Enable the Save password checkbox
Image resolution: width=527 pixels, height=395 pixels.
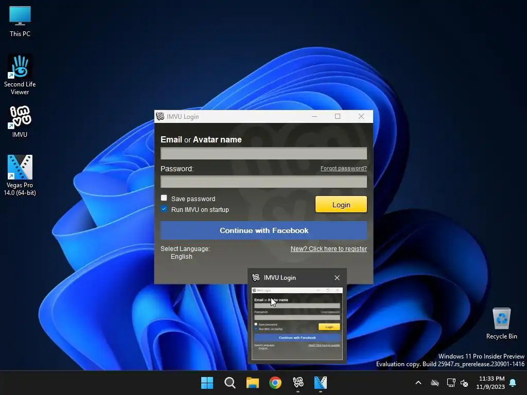[x=164, y=198]
